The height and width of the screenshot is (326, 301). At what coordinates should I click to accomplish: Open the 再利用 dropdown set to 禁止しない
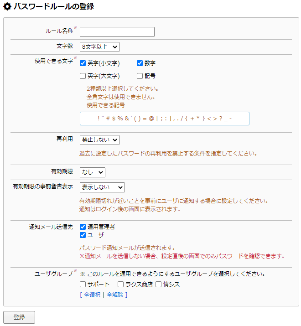(x=99, y=140)
